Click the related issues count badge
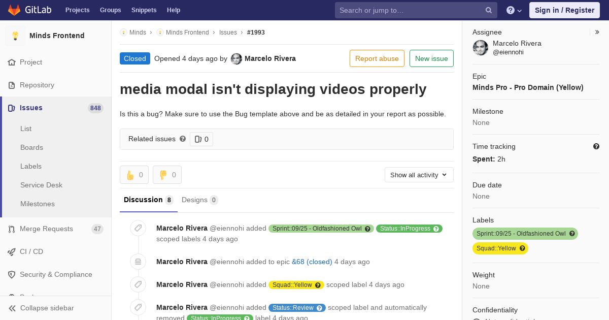 [201, 139]
